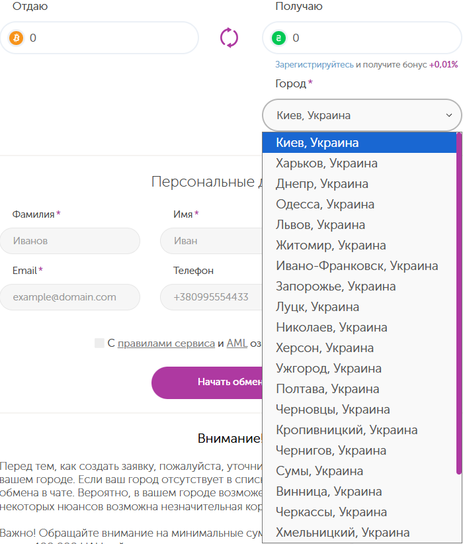Choose Одесса, Украина option
Image resolution: width=463 pixels, height=544 pixels.
point(325,204)
